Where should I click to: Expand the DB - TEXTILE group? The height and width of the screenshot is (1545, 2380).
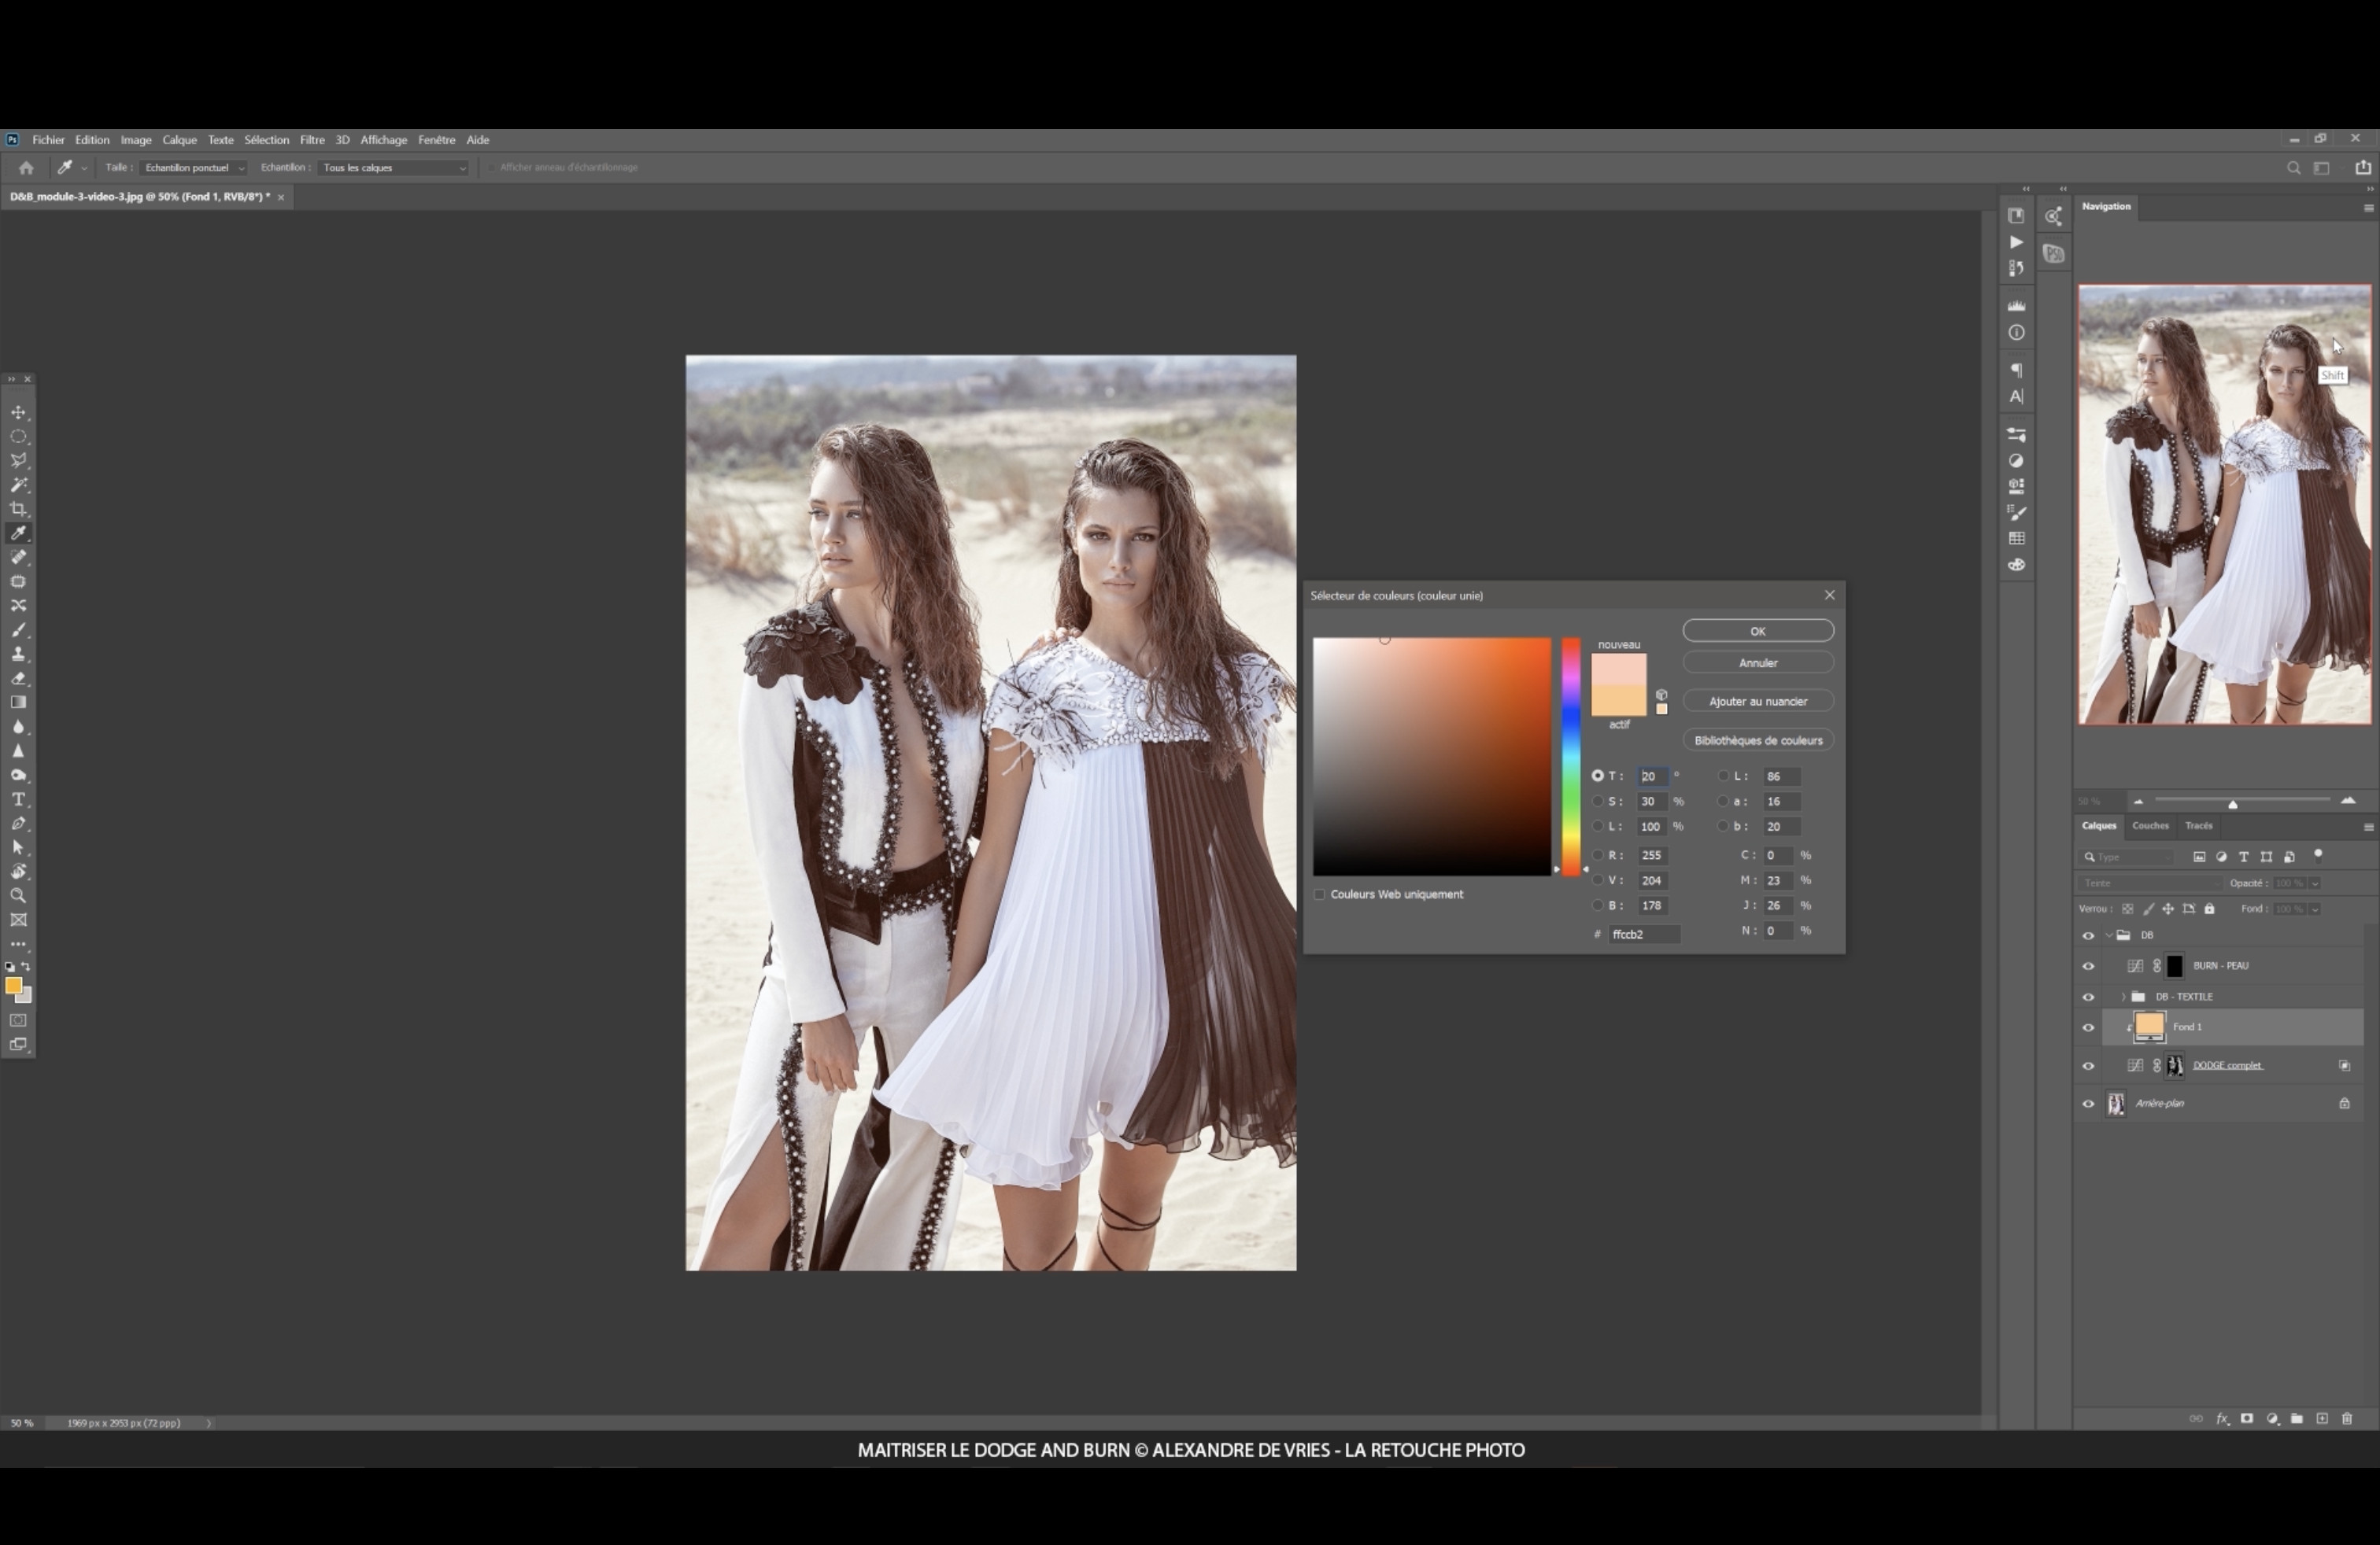[2123, 997]
